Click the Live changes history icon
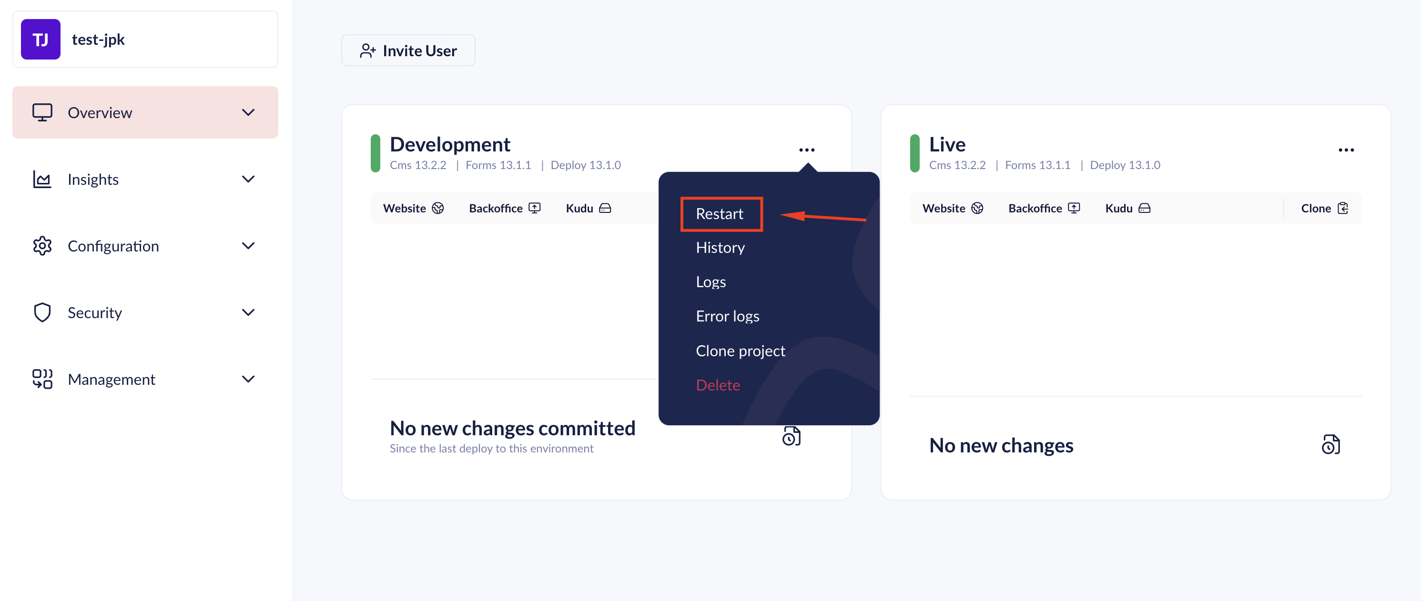 point(1330,444)
